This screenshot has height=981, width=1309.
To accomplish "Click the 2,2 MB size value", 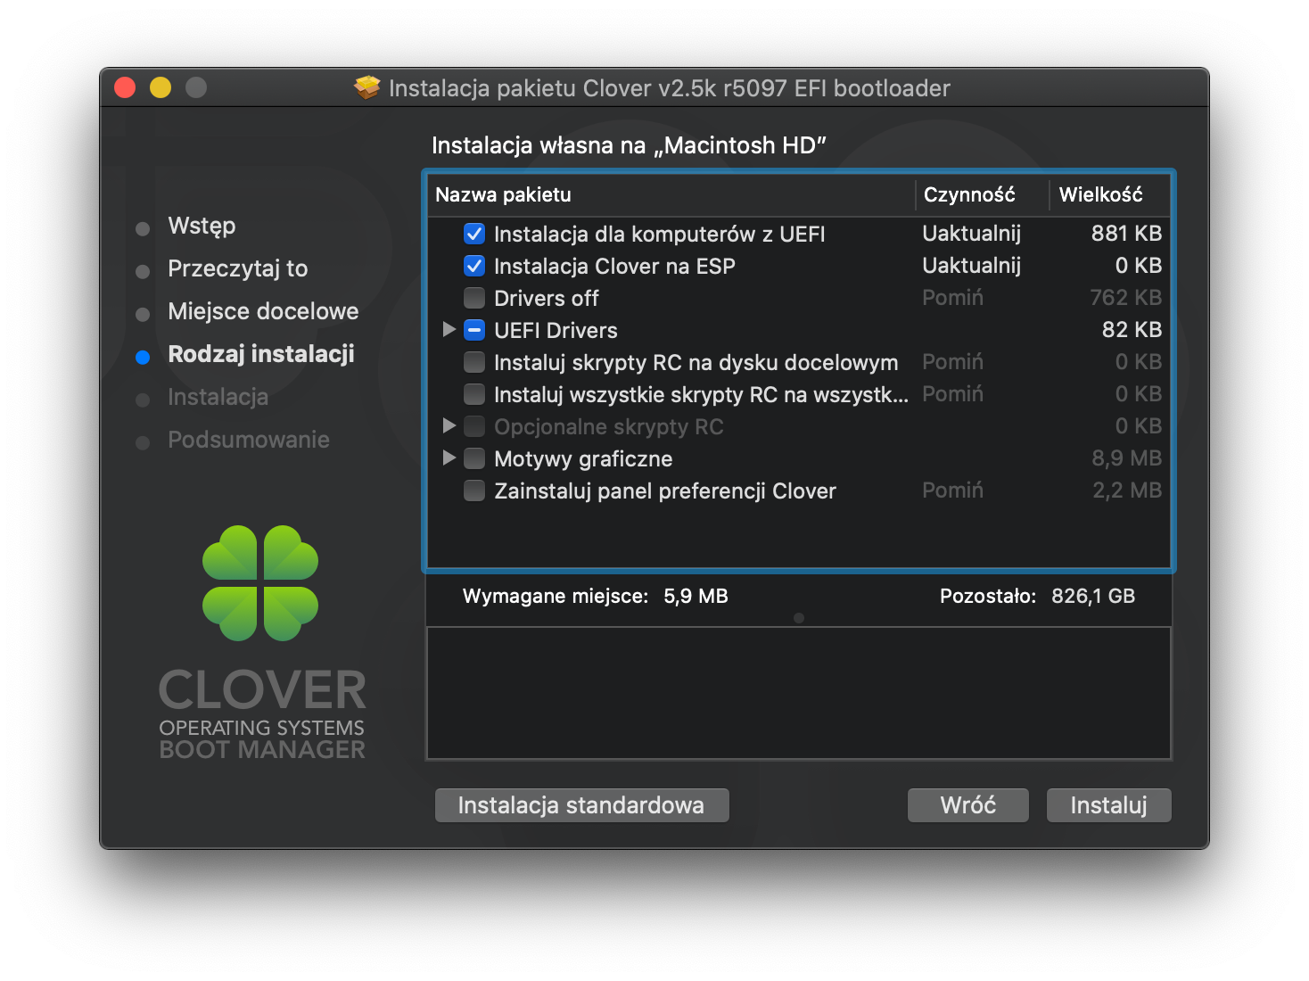I will (1127, 490).
